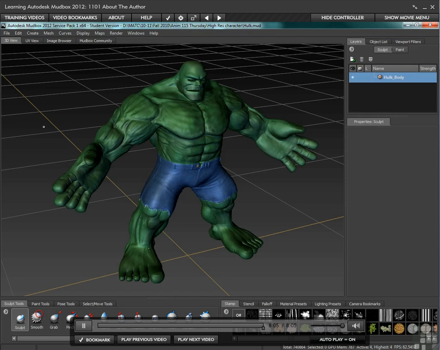Switch to the UV View tab

point(32,41)
